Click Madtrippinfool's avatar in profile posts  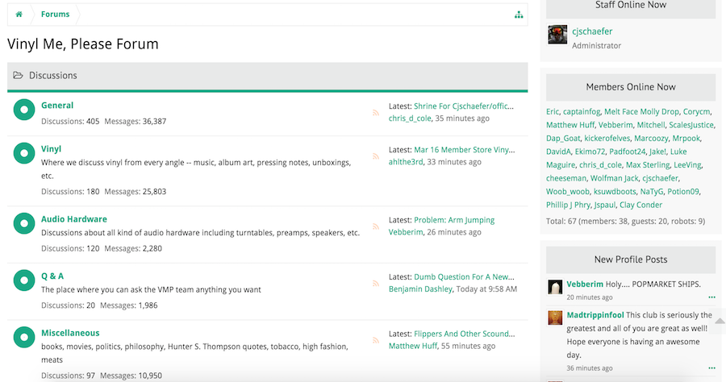tap(555, 318)
